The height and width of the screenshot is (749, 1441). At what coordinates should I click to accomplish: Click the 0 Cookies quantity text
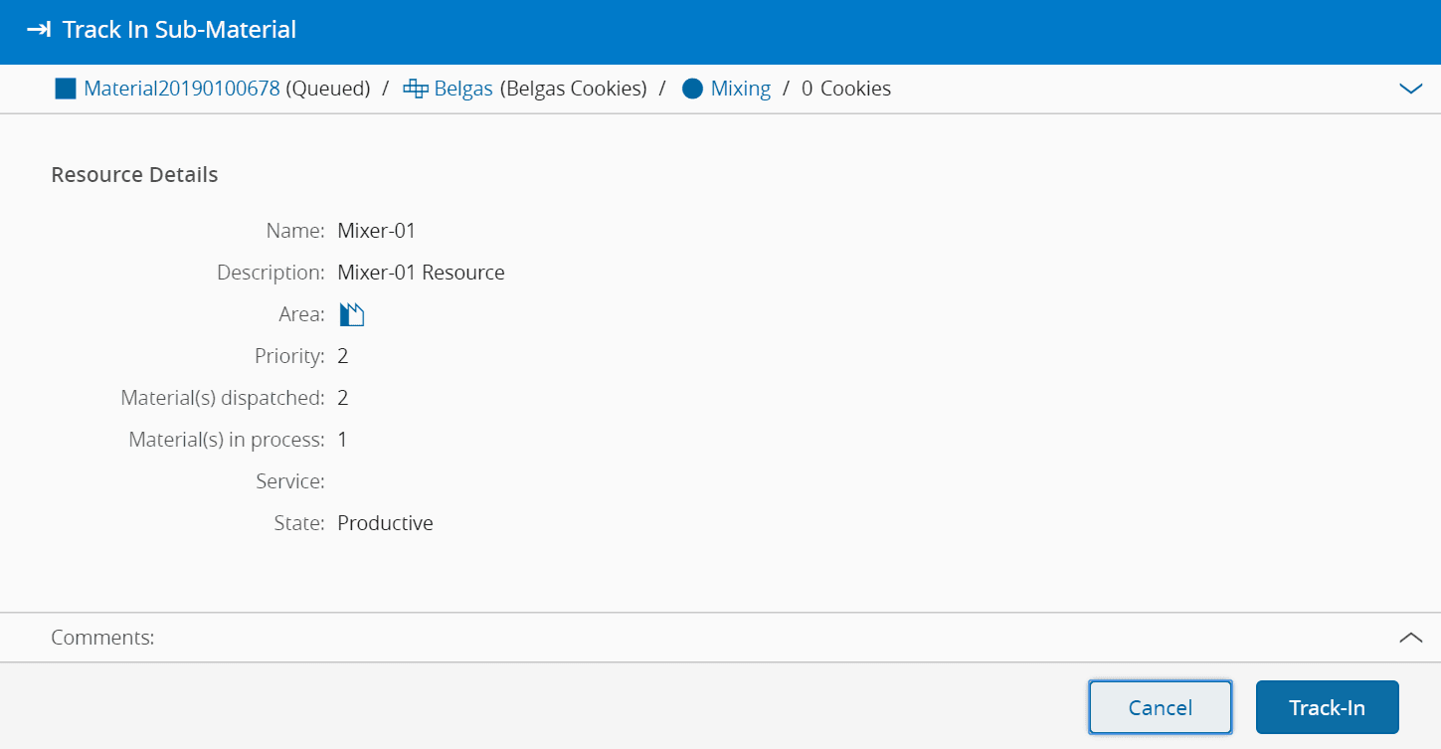(x=845, y=89)
